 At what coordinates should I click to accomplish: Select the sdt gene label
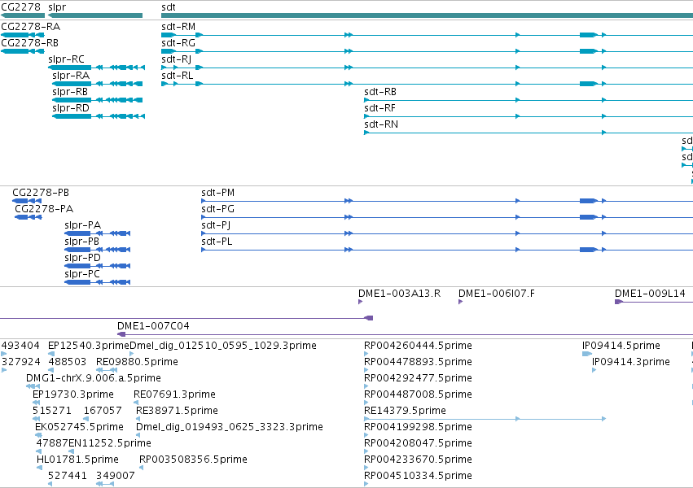click(x=169, y=7)
